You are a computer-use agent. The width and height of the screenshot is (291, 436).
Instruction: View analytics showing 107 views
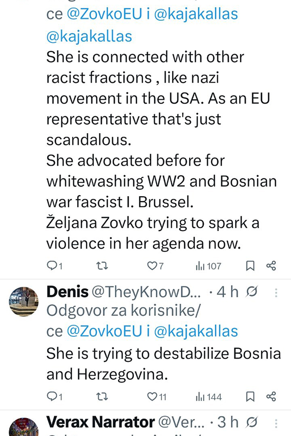(x=208, y=265)
